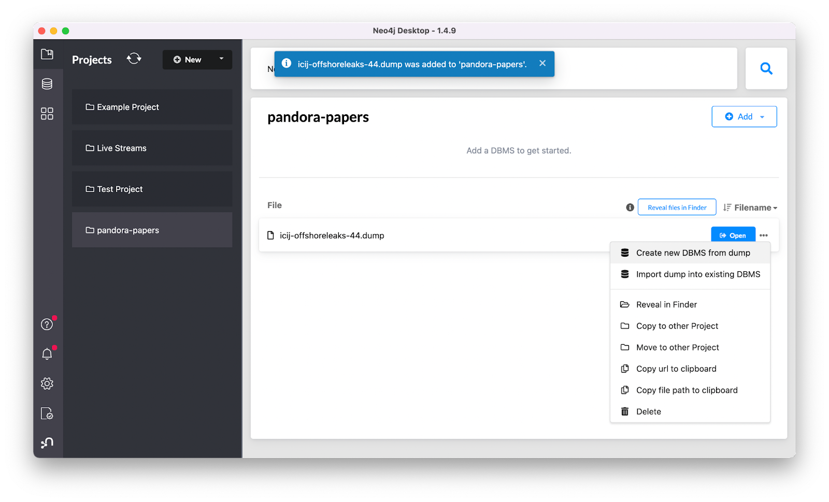Choose Copy to other Project
Viewport: 829px width, 502px height.
(x=690, y=326)
